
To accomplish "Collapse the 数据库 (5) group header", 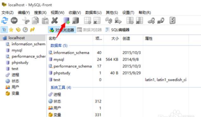I will click(59, 45).
